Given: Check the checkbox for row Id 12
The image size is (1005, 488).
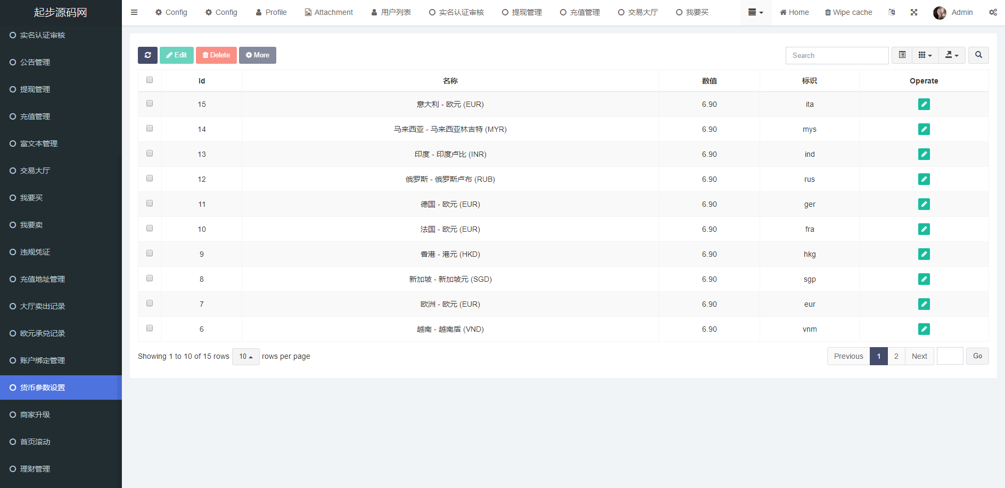Looking at the screenshot, I should [150, 178].
